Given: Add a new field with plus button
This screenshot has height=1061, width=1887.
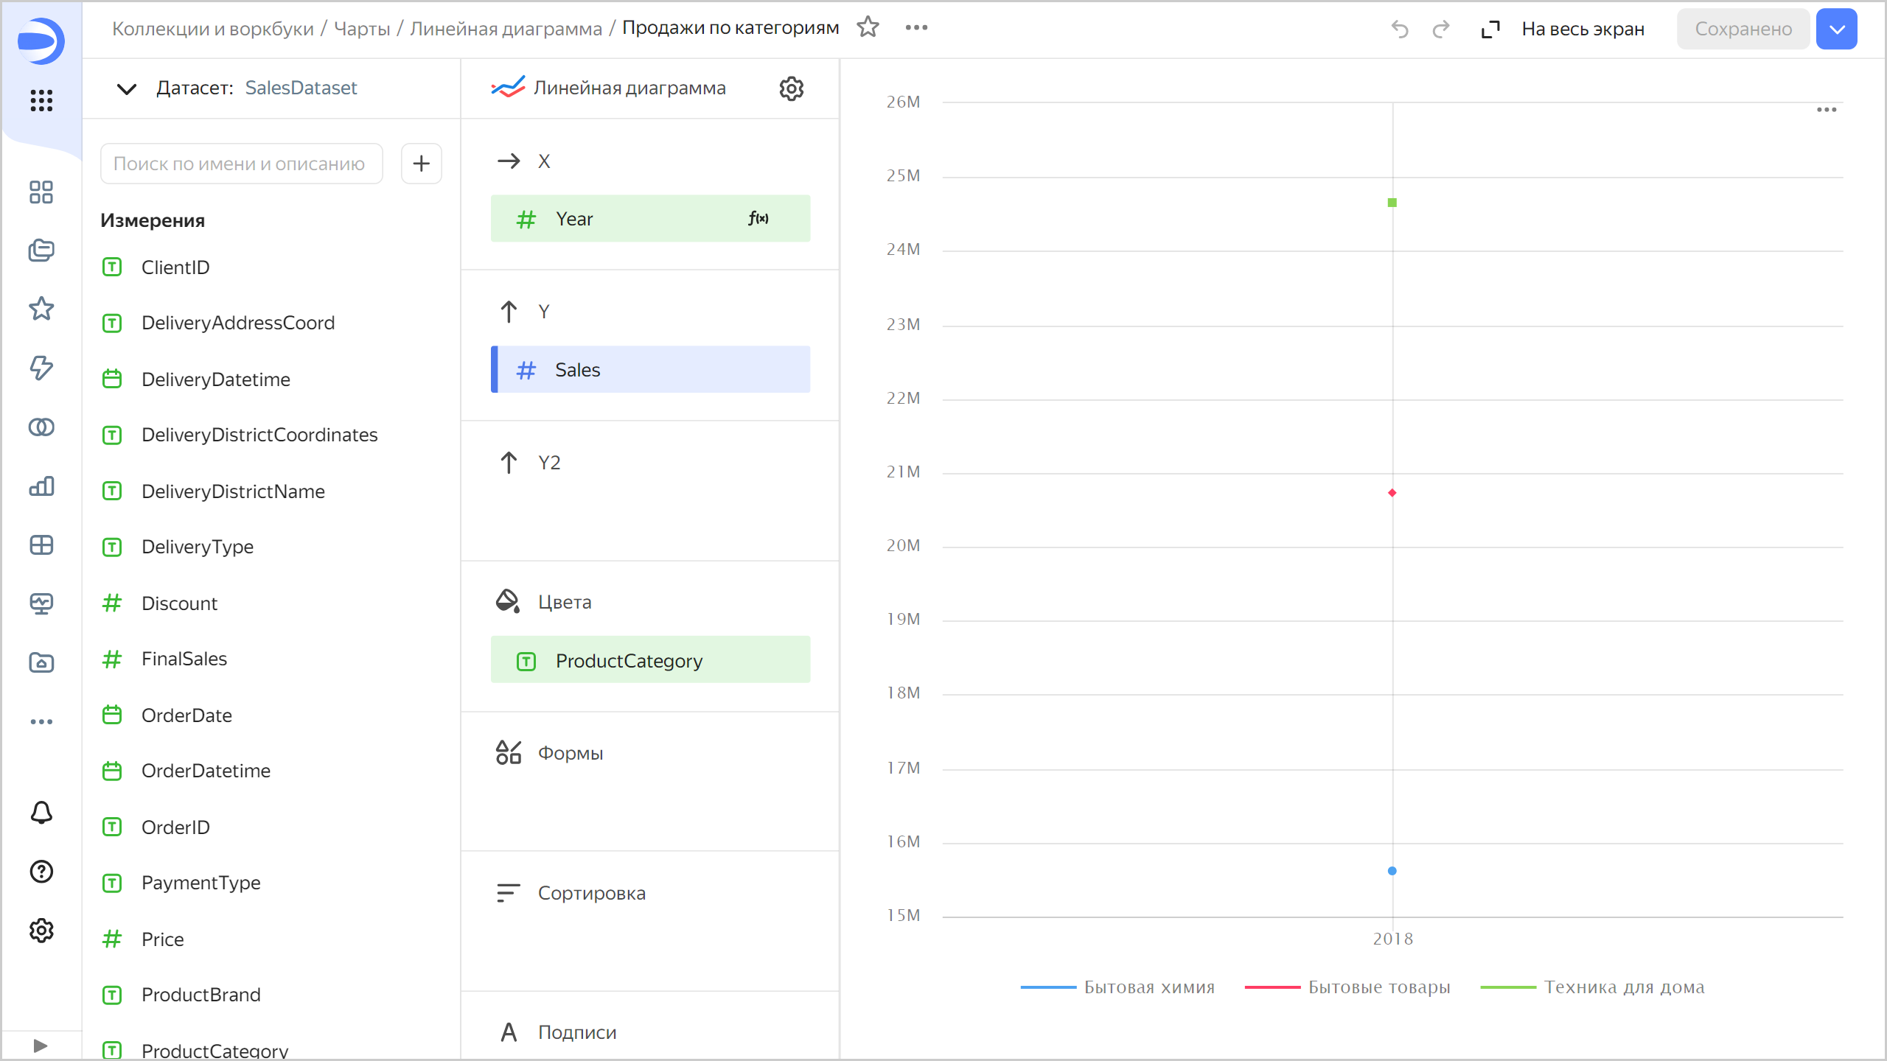Looking at the screenshot, I should tap(421, 164).
